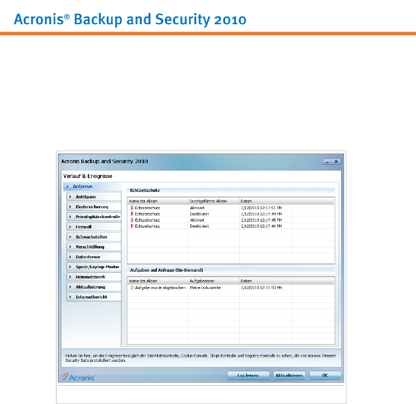Image resolution: width=416 pixels, height=404 pixels.
Task: Select the Internetbericht tab
Action: pos(94,297)
